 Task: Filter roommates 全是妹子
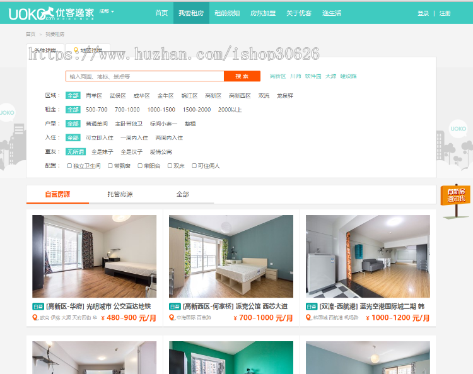point(102,152)
